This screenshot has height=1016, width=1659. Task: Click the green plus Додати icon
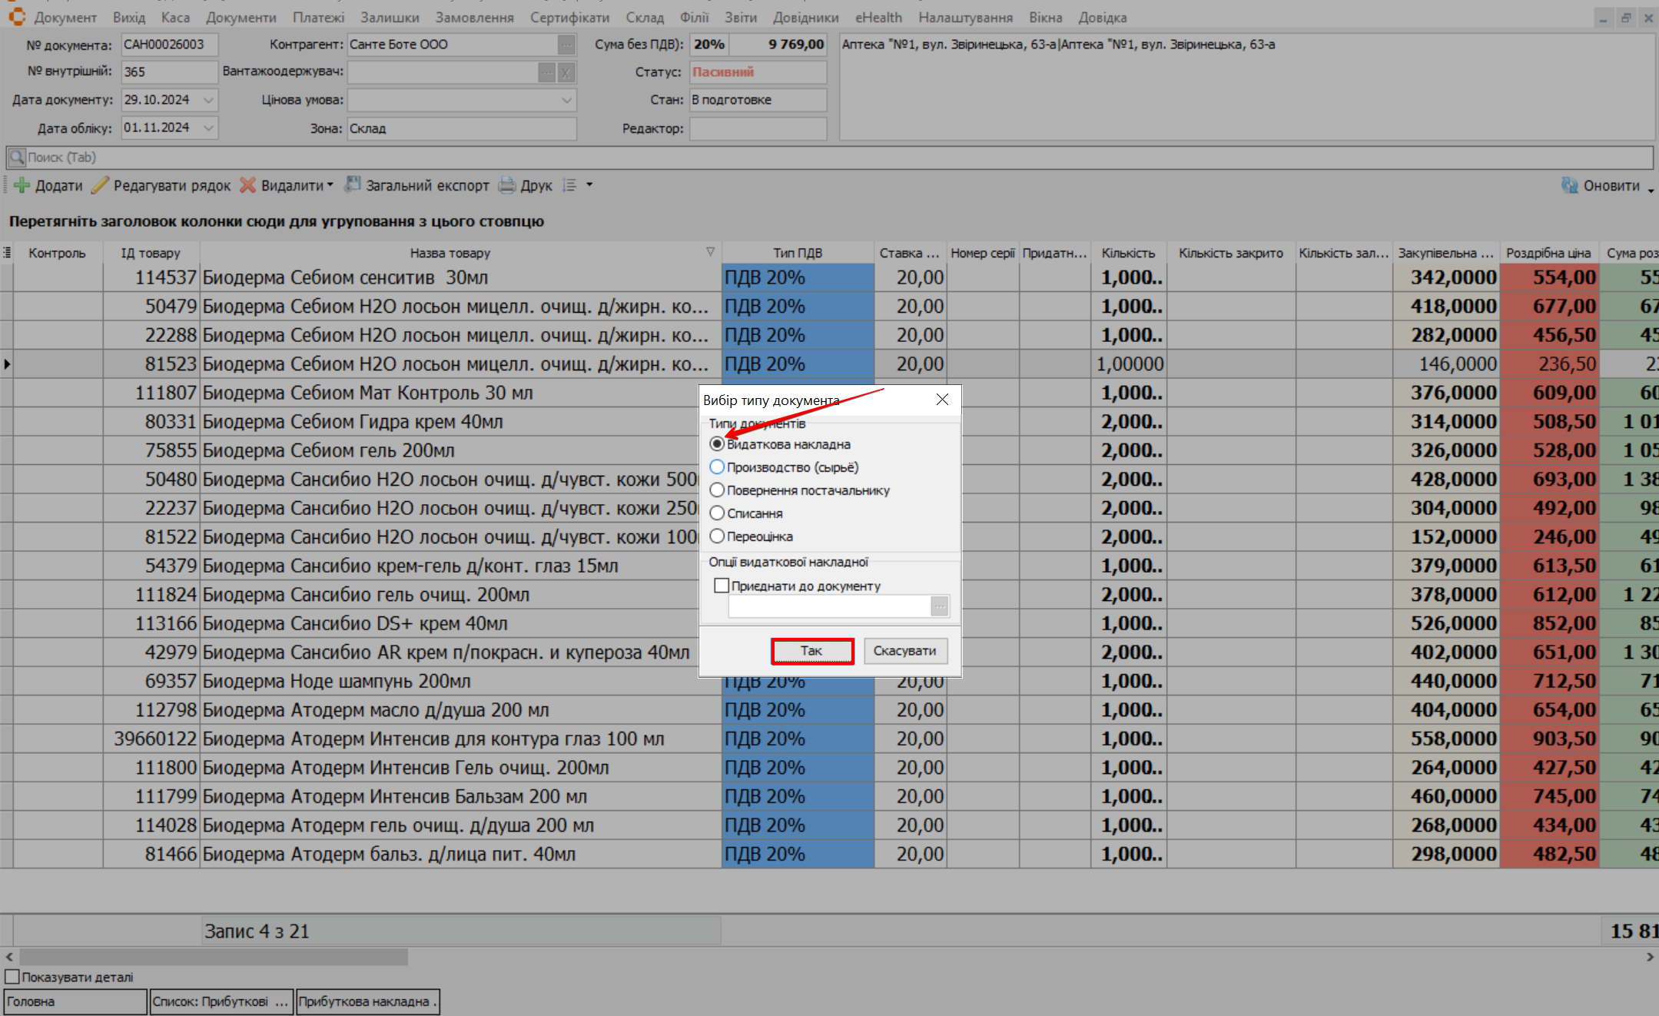[x=22, y=185]
